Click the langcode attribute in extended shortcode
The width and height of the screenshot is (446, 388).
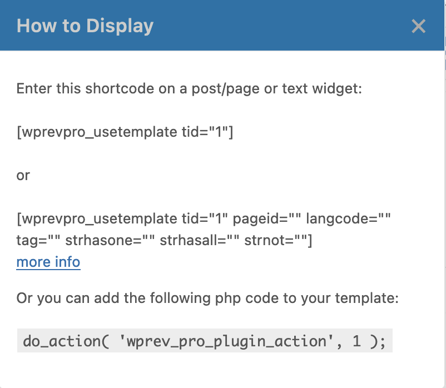coord(348,219)
